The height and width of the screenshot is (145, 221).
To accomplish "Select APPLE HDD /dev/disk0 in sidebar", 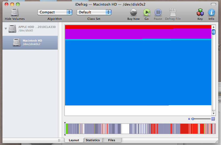I will (30, 29).
